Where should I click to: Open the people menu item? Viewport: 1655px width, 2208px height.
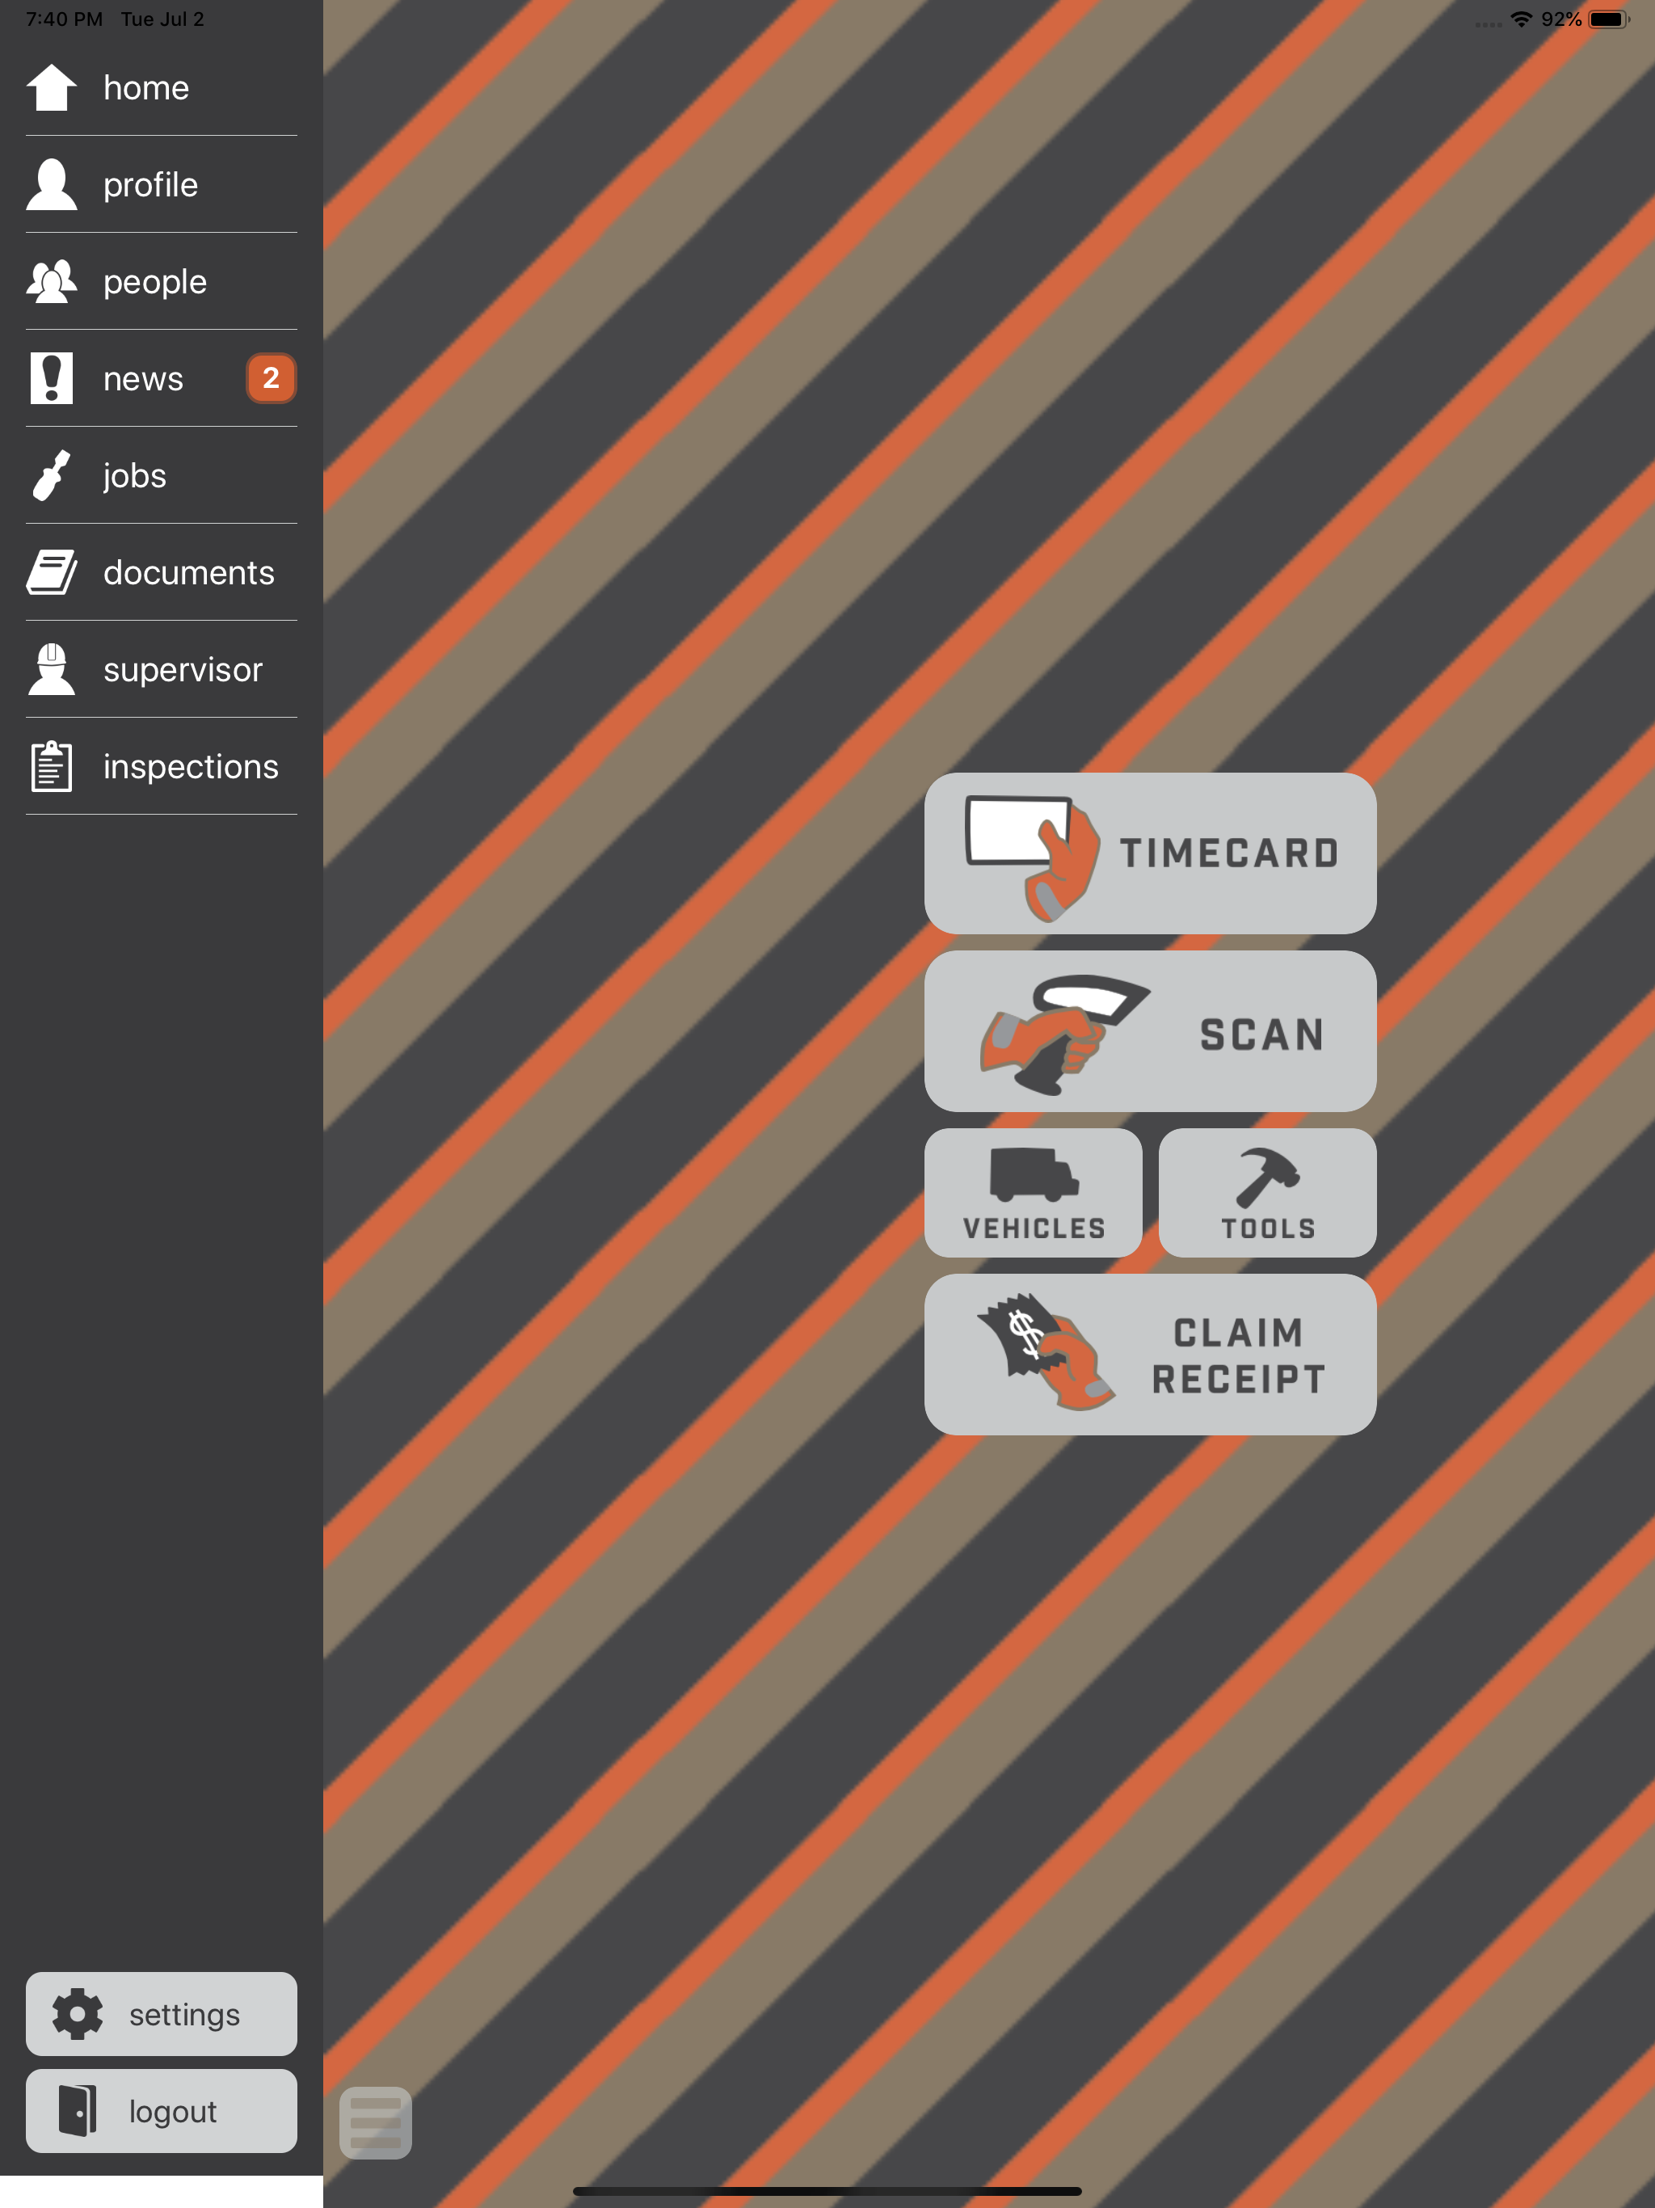tap(162, 280)
